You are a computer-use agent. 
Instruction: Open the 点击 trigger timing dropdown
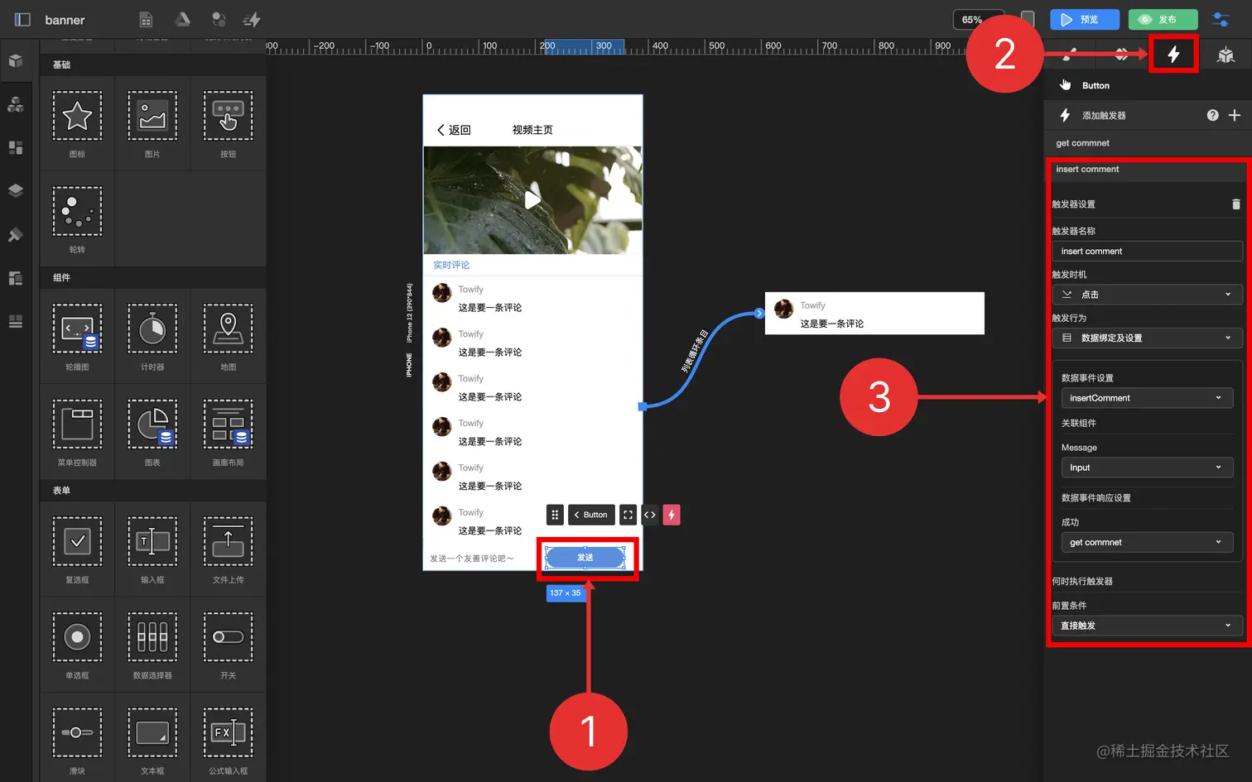click(1148, 295)
